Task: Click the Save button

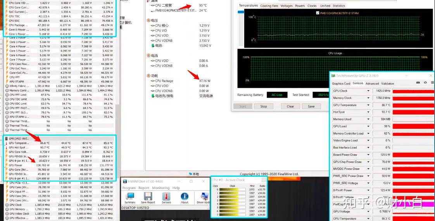Action: (x=311, y=106)
